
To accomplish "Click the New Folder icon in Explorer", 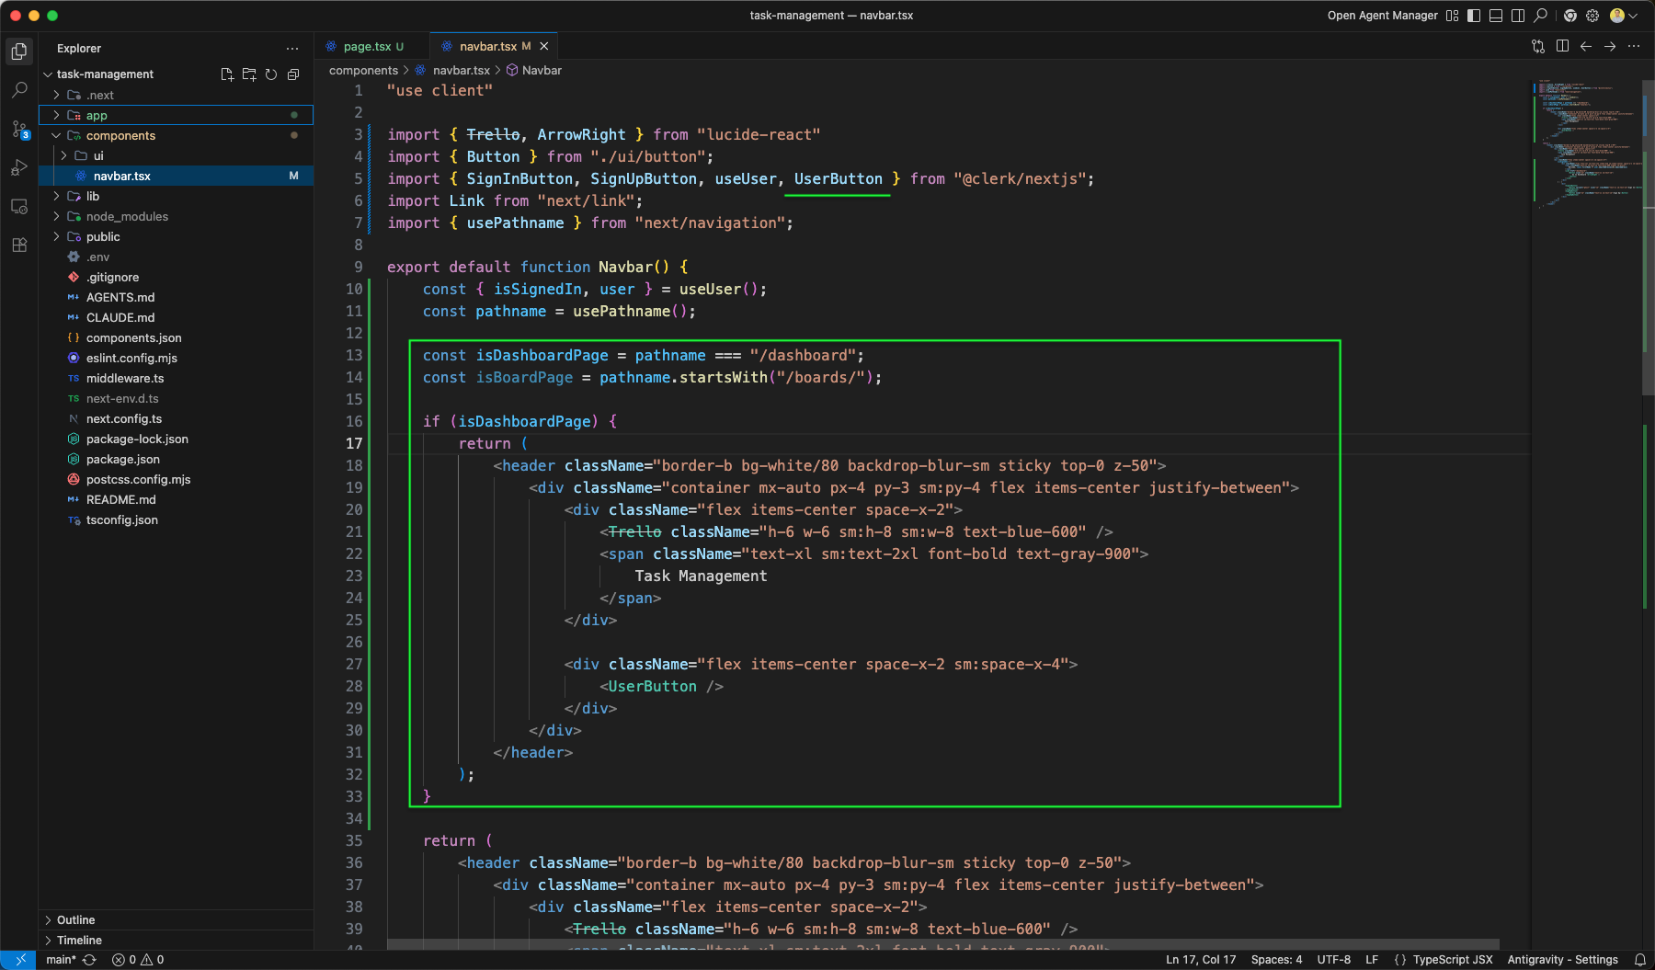I will pos(249,74).
